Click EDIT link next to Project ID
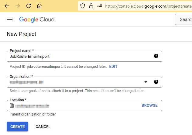This screenshot has height=135, width=192. click(x=113, y=67)
